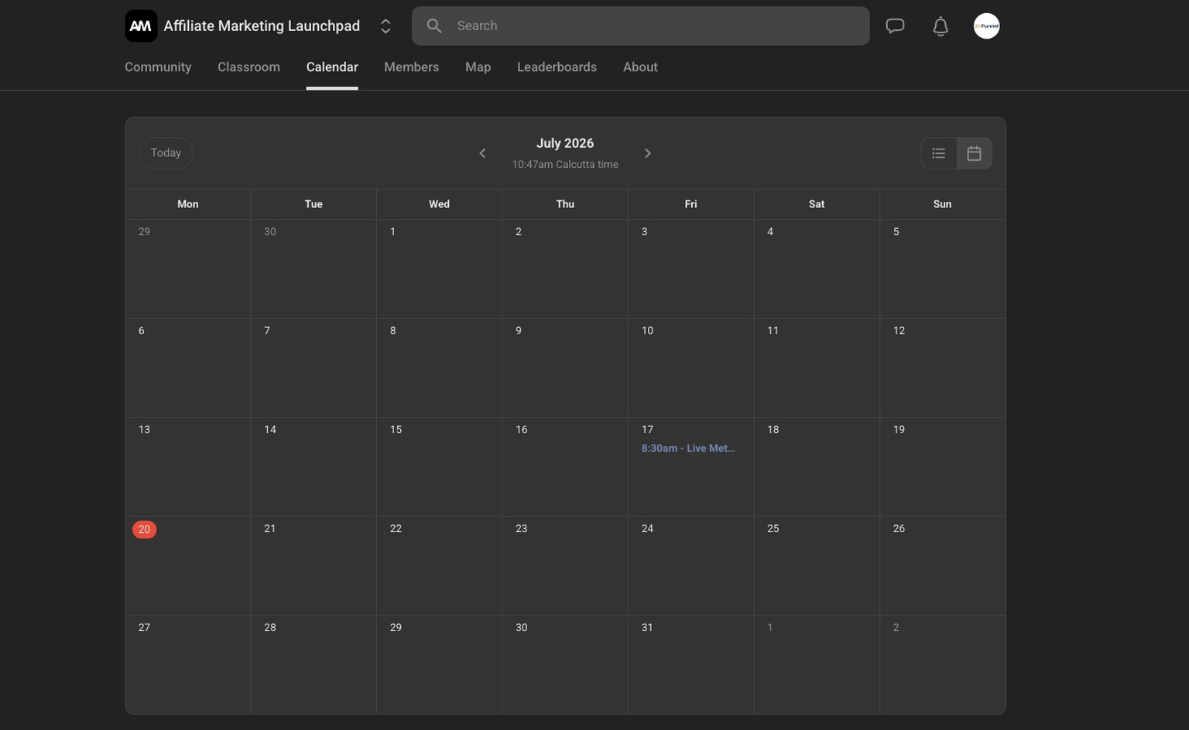1189x730 pixels.
Task: Open the profile avatar menu
Action: point(986,26)
